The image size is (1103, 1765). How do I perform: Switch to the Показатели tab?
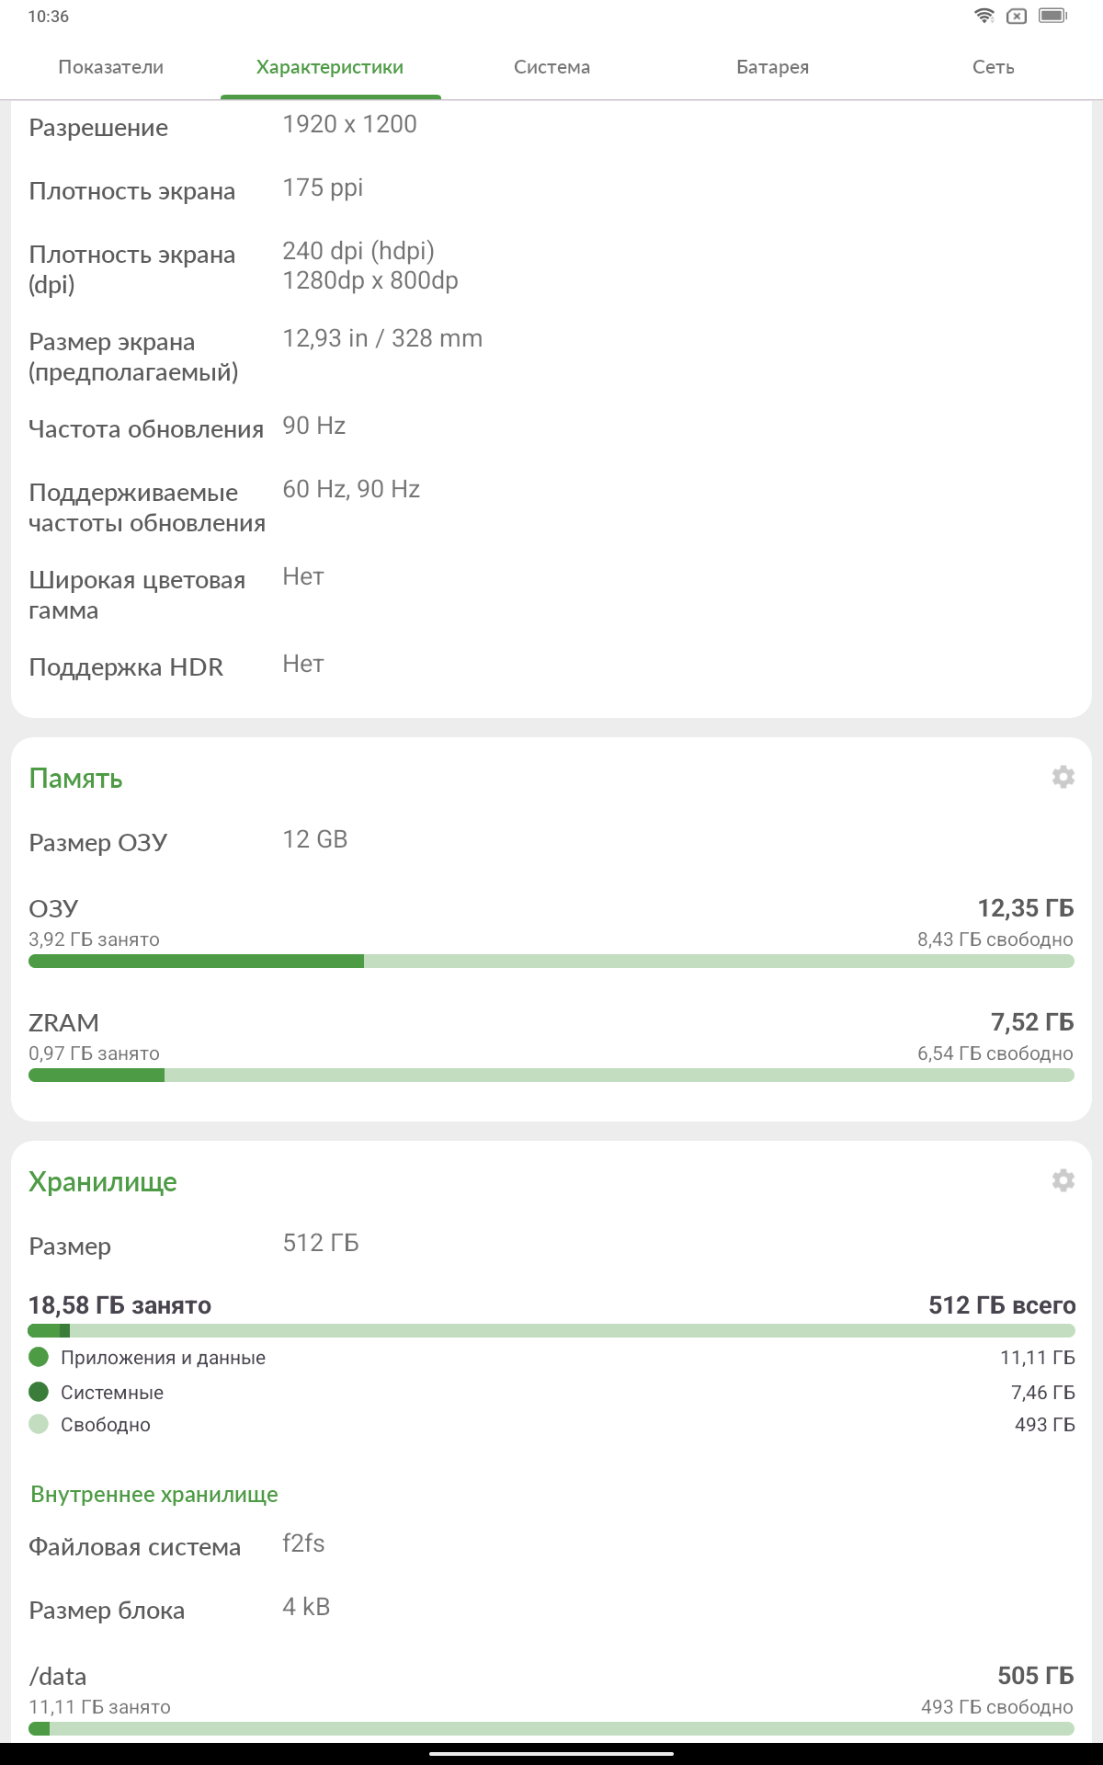[x=110, y=67]
